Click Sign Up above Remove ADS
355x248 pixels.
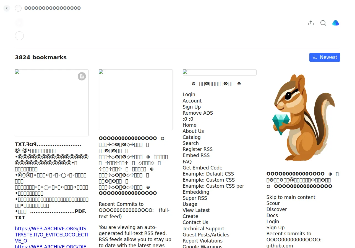192,107
